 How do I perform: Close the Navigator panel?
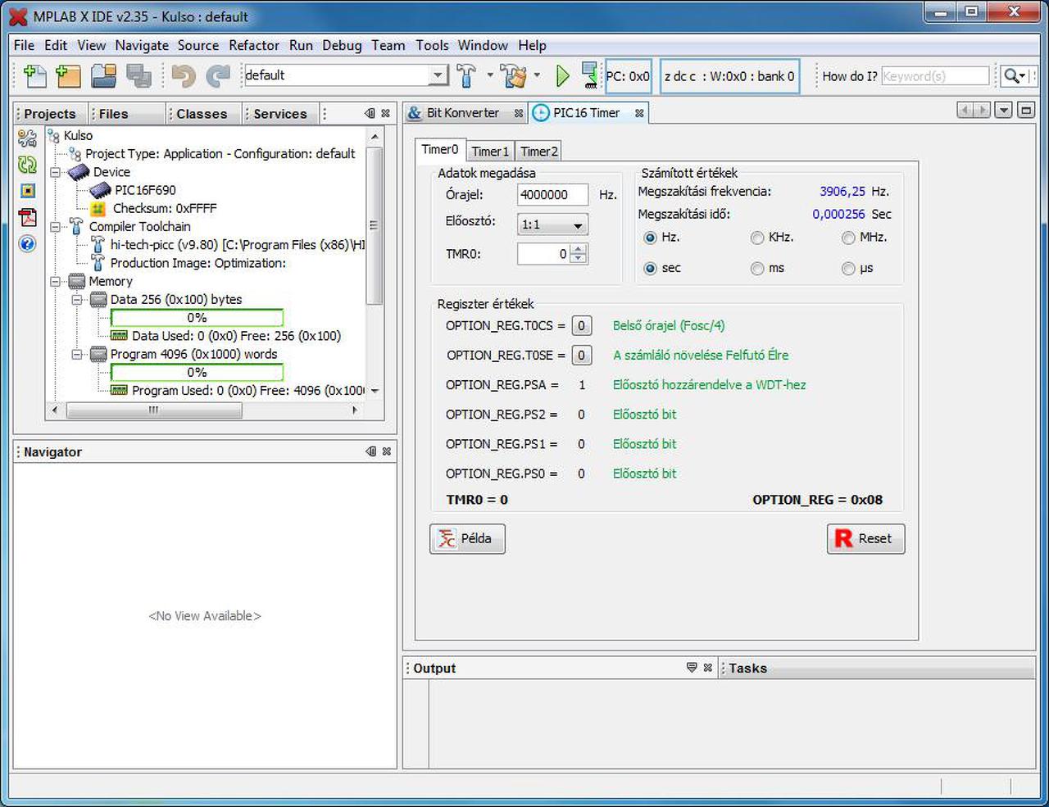tap(387, 451)
